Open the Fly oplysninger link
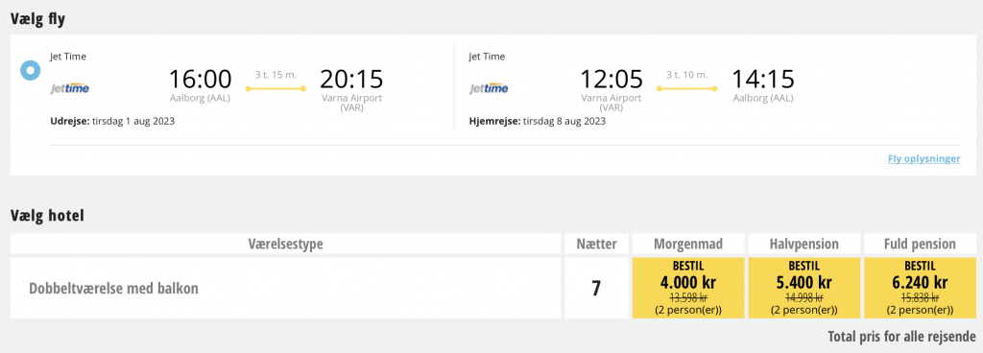 pyautogui.click(x=923, y=159)
